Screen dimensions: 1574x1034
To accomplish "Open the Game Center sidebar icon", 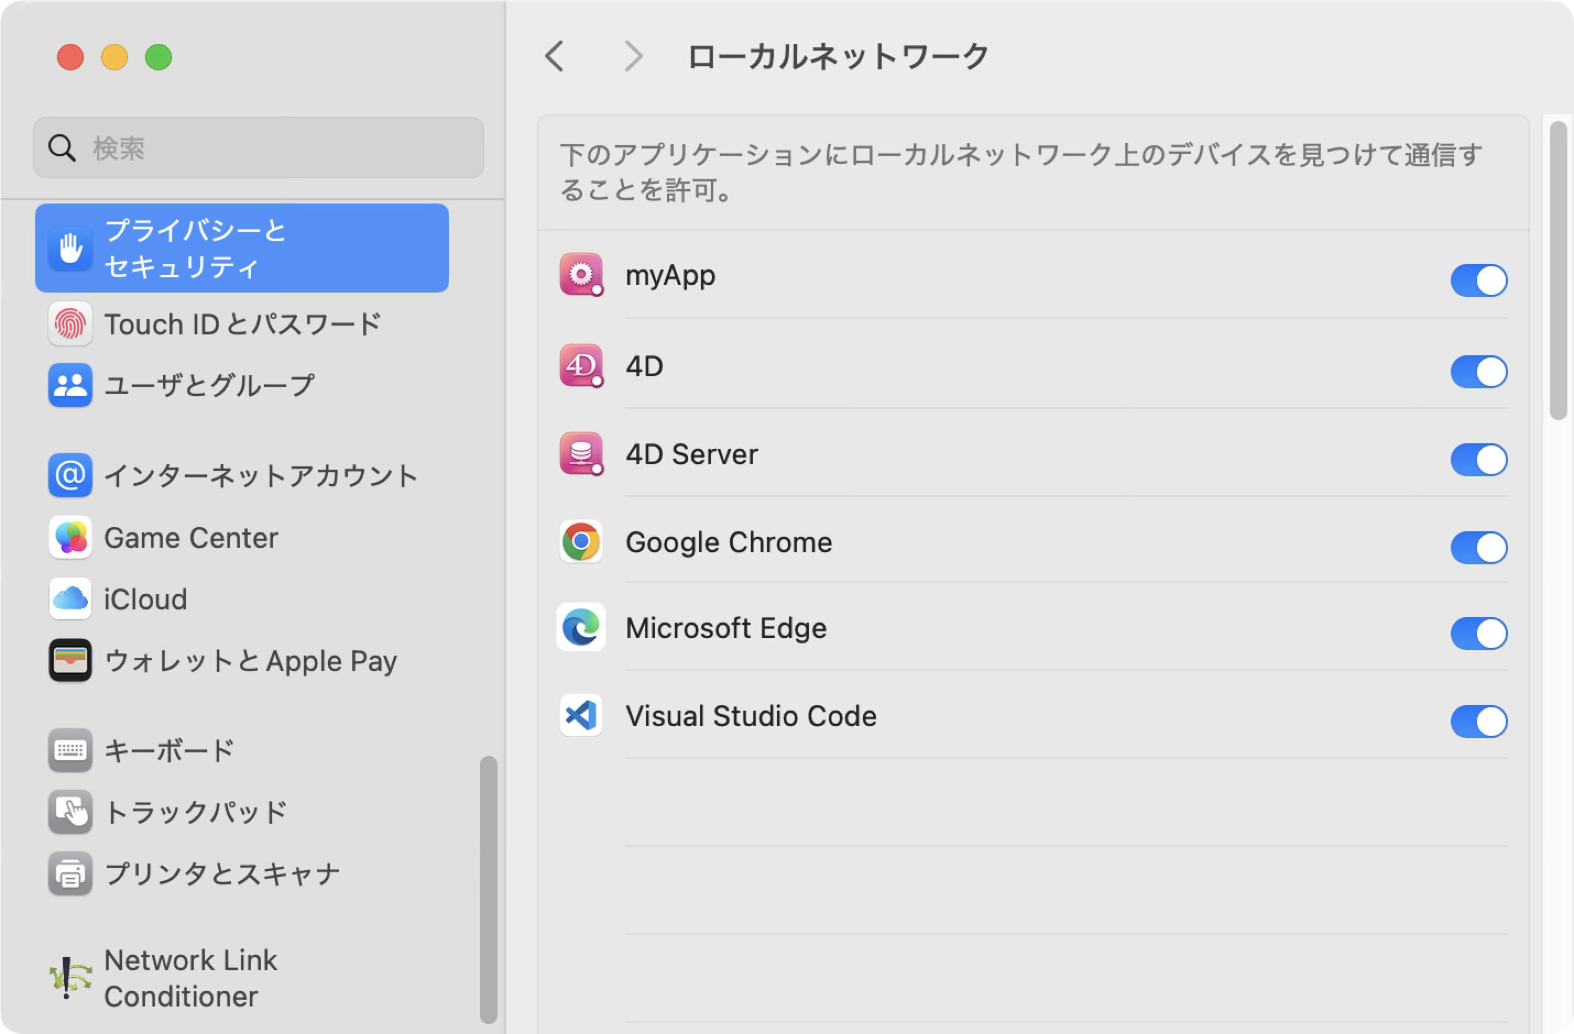I will point(70,537).
